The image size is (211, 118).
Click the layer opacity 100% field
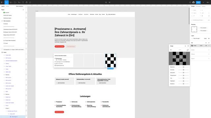pyautogui.click(x=205, y=38)
